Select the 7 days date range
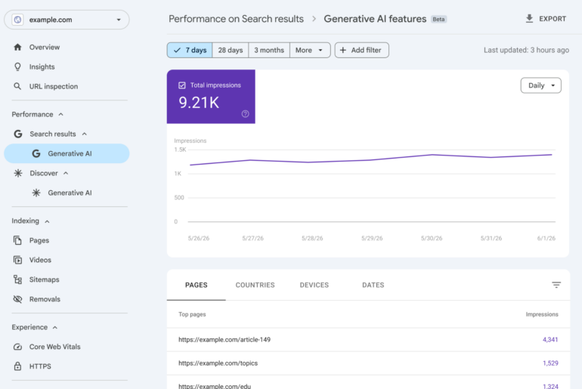 coord(190,50)
